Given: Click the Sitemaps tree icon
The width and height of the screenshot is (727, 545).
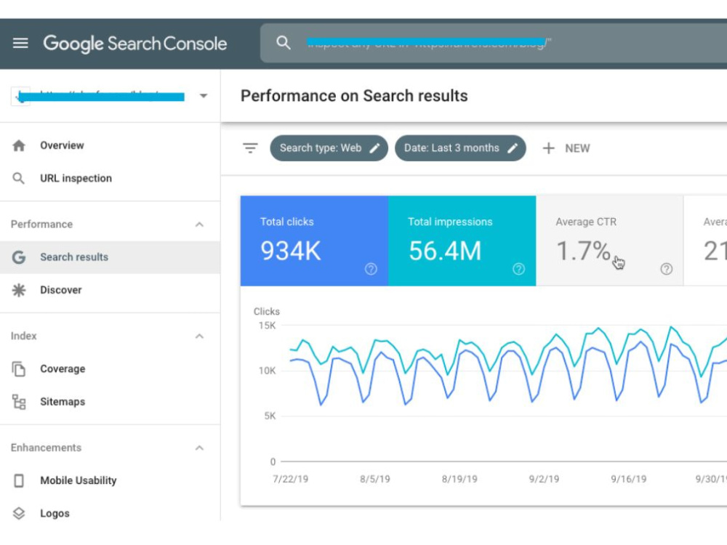Looking at the screenshot, I should point(19,402).
